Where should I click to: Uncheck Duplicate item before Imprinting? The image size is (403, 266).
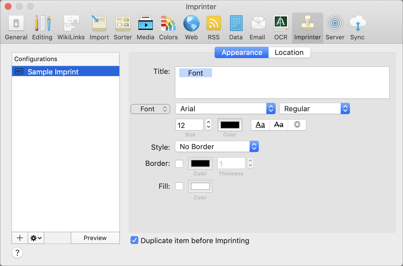(x=134, y=240)
